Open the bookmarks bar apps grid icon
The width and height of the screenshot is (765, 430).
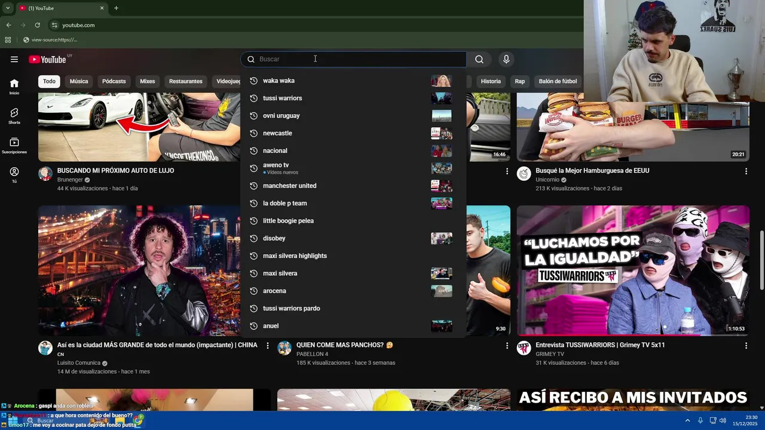click(x=8, y=40)
